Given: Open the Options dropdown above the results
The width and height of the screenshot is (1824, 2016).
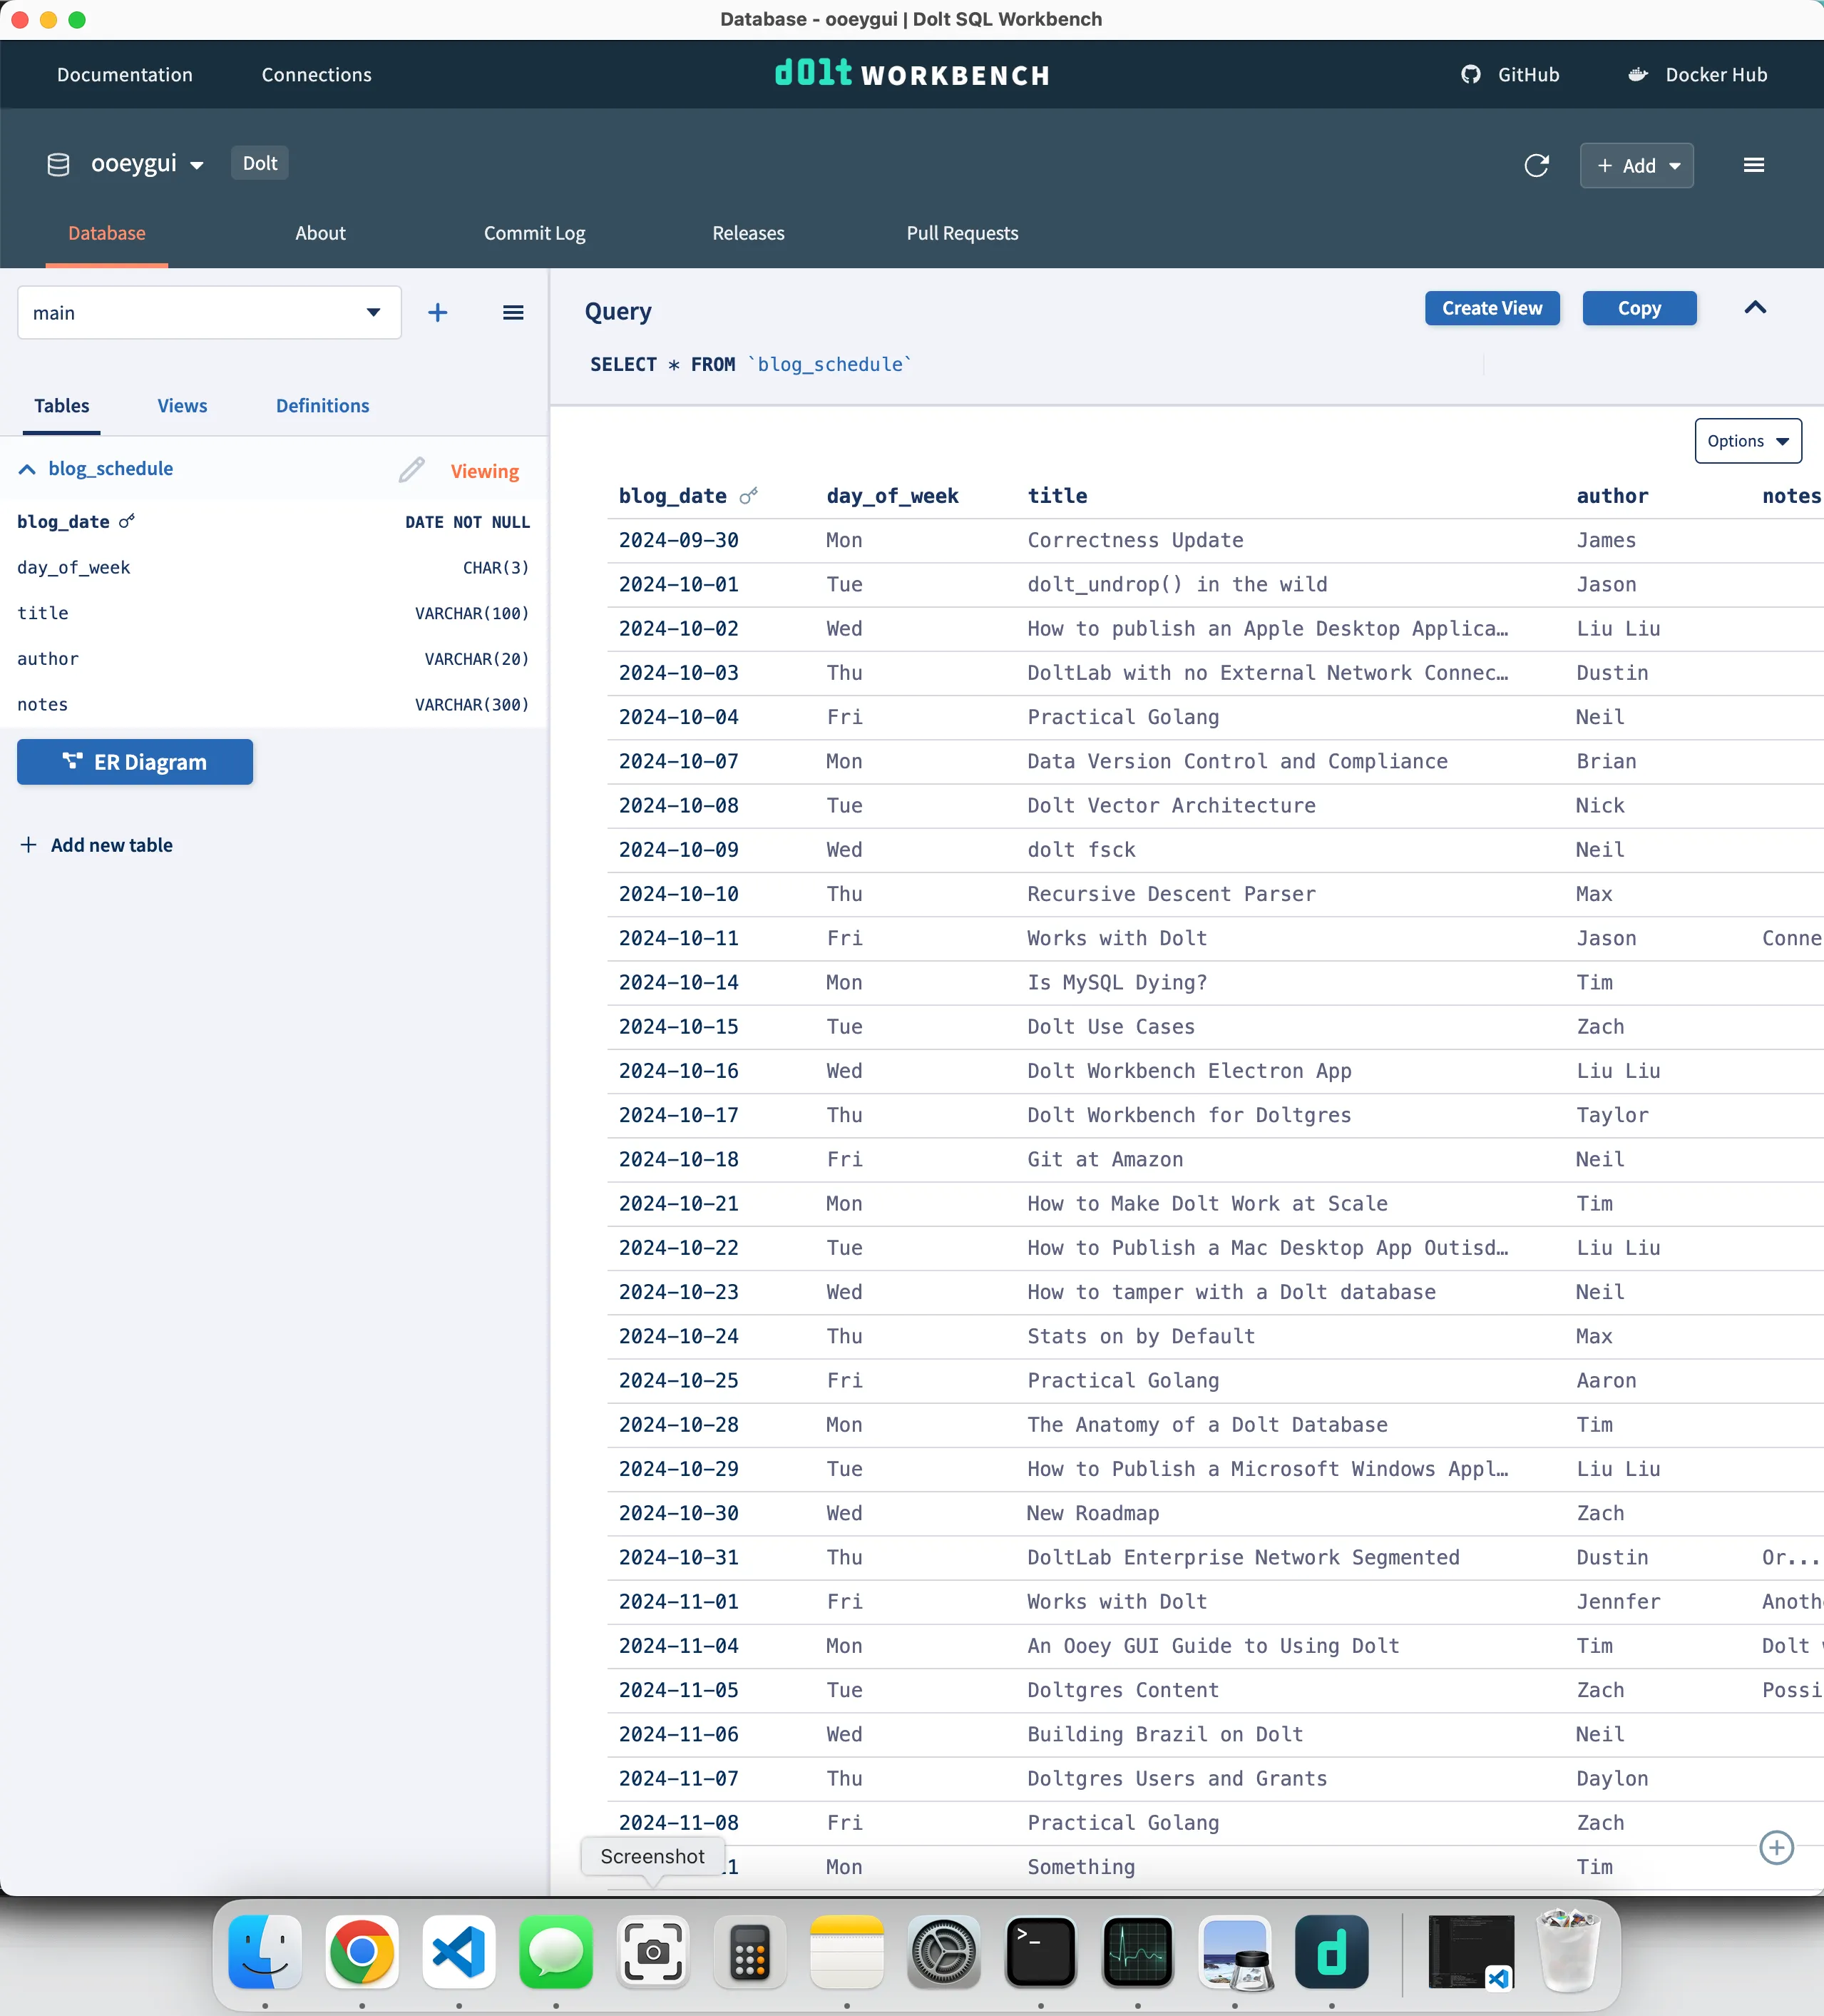Looking at the screenshot, I should pyautogui.click(x=1747, y=440).
